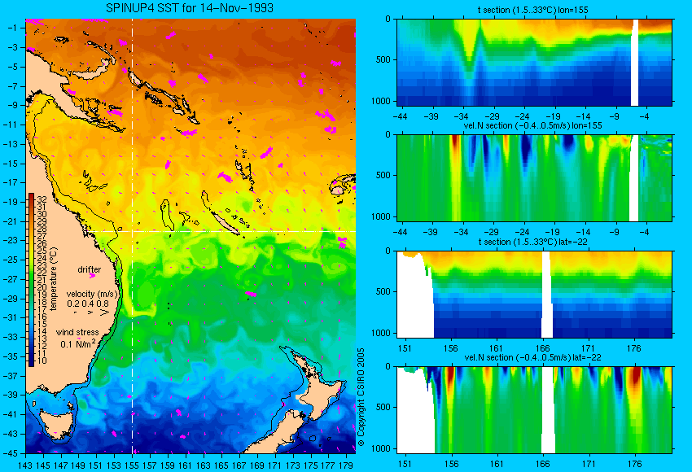692x472 pixels.
Task: Select the "t section (1.5..33°C) lon=155" heading
Action: click(532, 10)
